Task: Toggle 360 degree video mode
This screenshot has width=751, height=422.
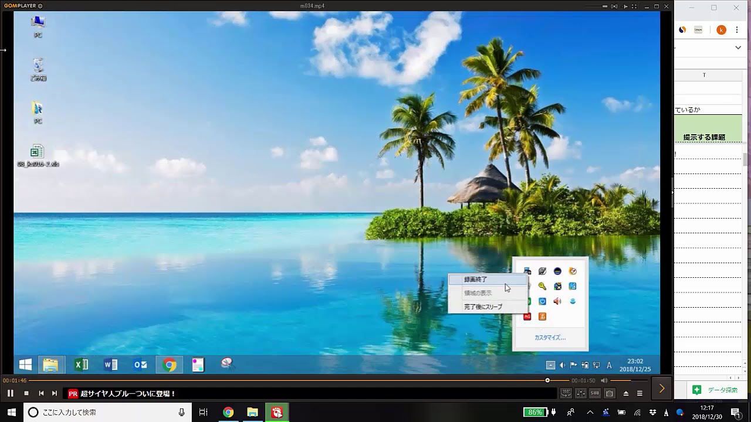Action: pyautogui.click(x=566, y=393)
